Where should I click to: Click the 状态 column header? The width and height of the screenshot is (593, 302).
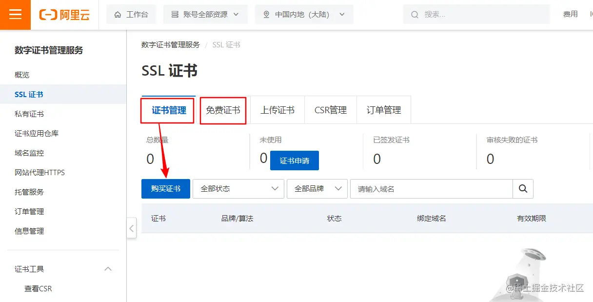[335, 219]
